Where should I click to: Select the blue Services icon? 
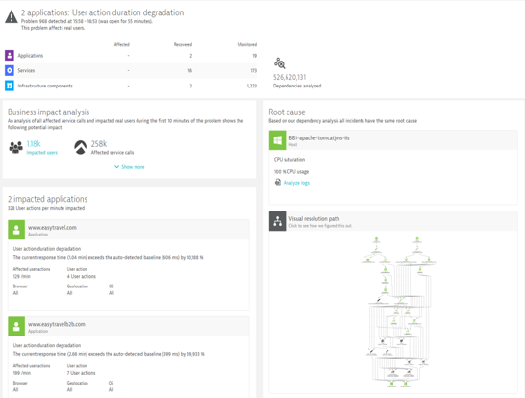click(10, 70)
